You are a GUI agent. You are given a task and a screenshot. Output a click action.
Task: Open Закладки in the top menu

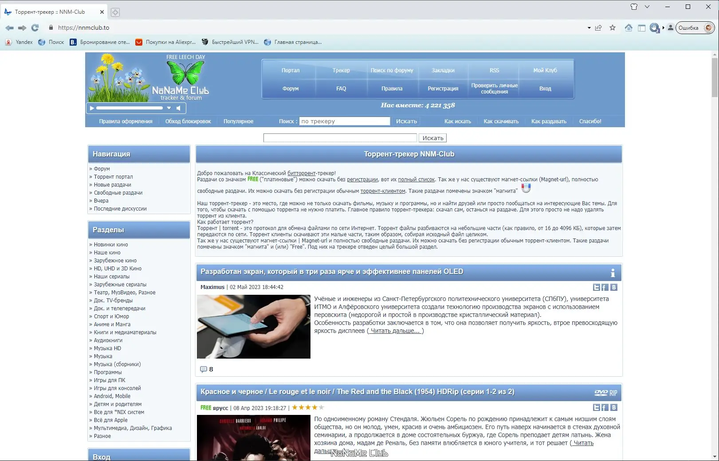(x=443, y=70)
